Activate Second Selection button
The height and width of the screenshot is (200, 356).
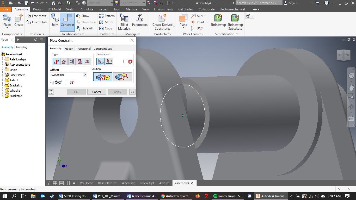pyautogui.click(x=109, y=61)
